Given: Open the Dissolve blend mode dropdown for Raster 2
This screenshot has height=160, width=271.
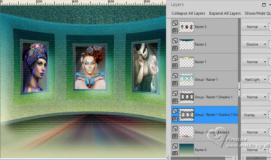Looking at the screenshot, I should (x=254, y=44).
